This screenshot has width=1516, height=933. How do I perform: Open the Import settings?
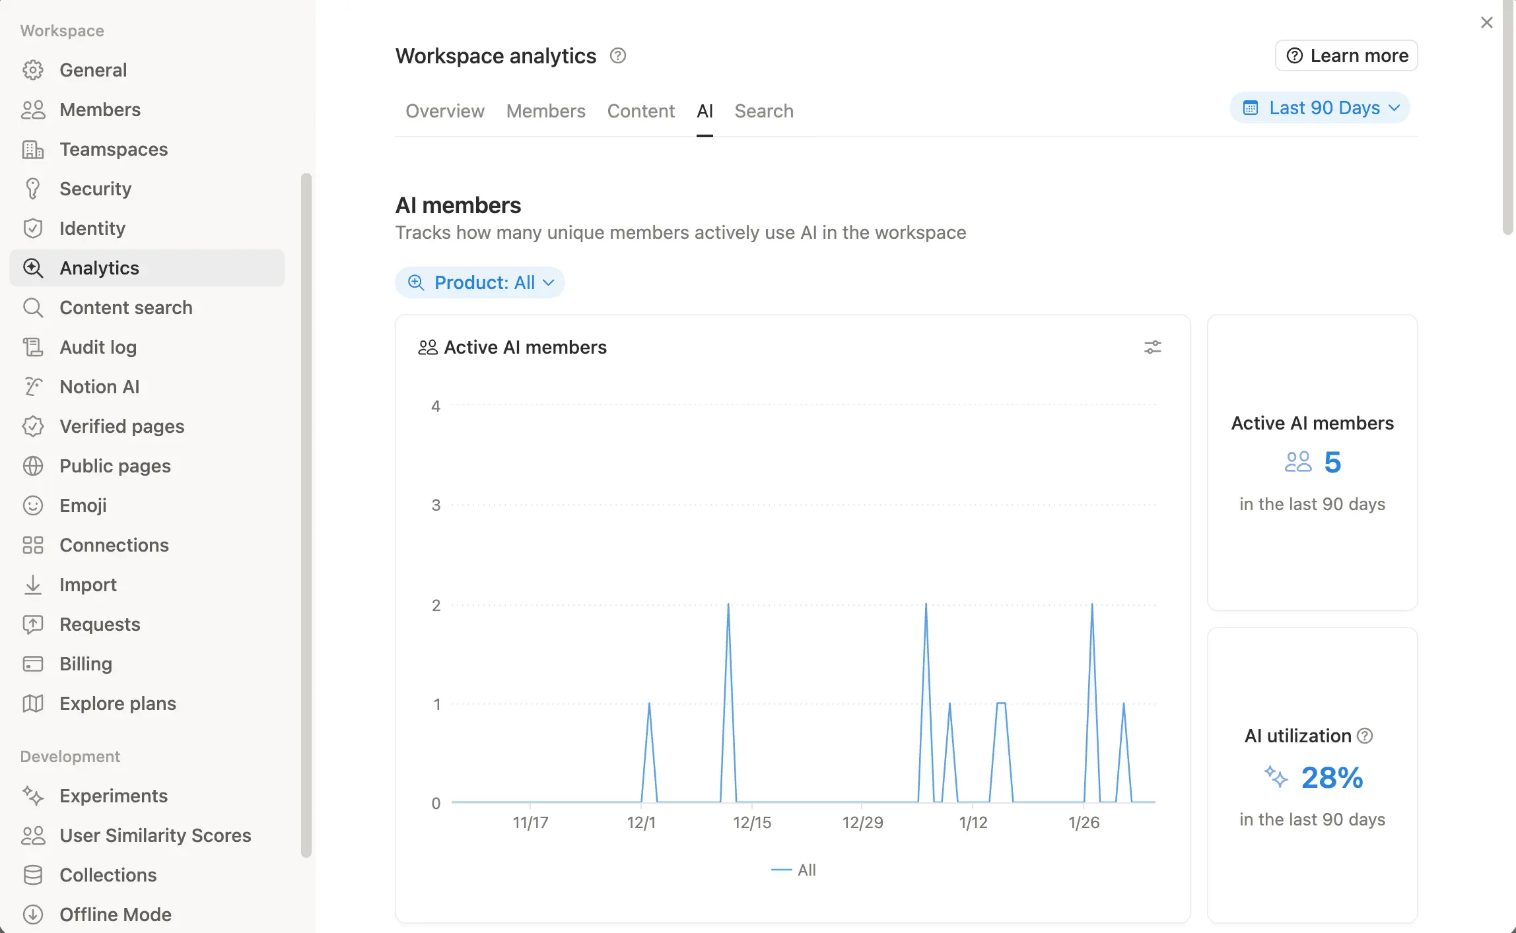click(87, 585)
